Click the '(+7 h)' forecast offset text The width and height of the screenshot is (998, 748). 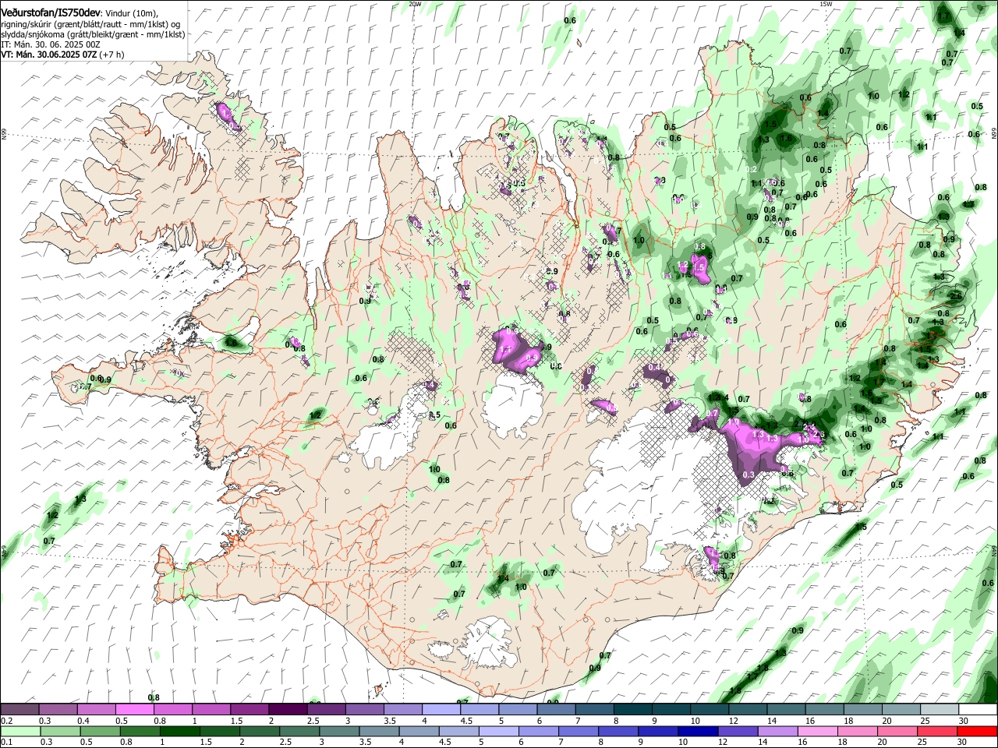[x=112, y=55]
